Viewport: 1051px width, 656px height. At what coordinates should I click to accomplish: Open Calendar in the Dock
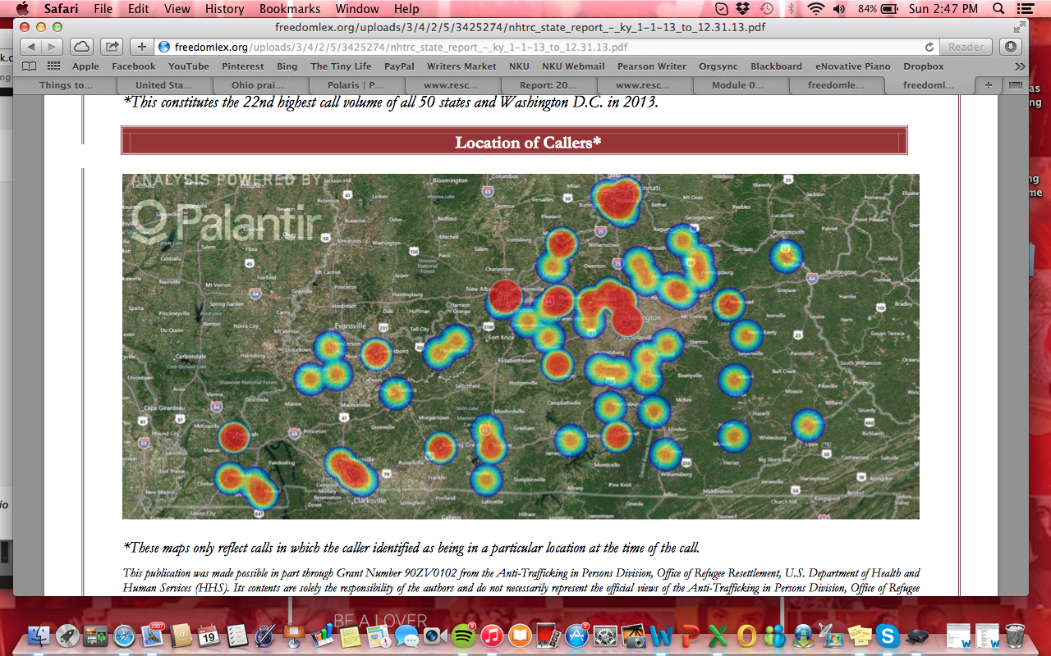point(209,635)
